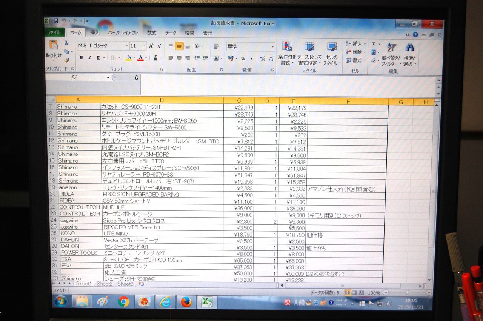The image size is (483, 321).
Task: Toggle wrap text in cells
Action: coord(216,46)
